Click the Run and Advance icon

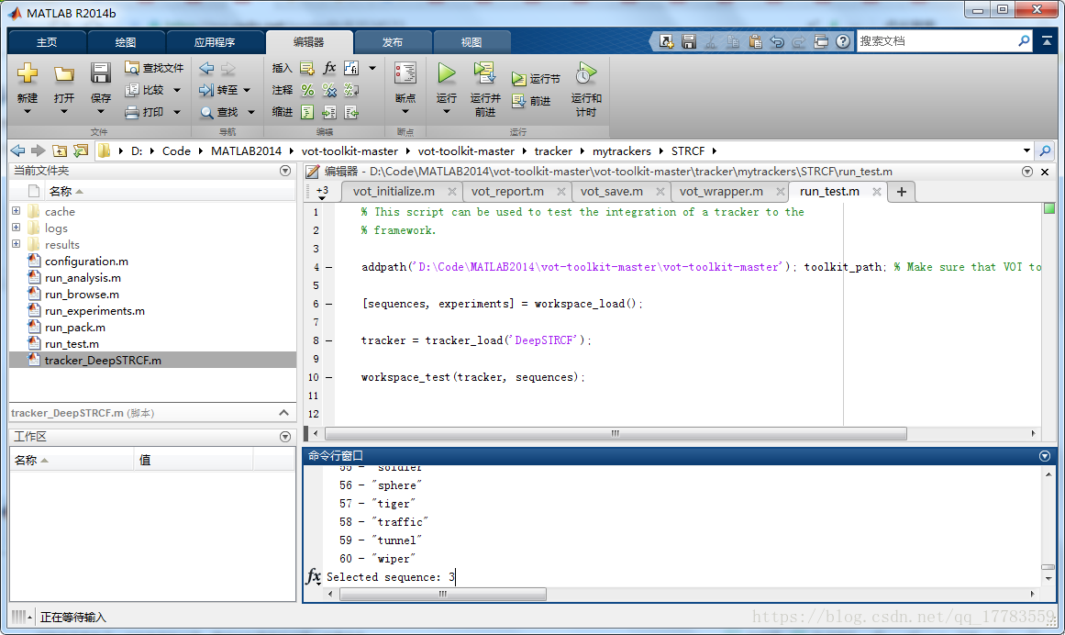tap(484, 73)
